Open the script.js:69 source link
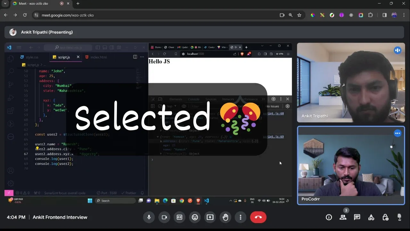Viewport: 410px width, 231px height. 273,137
